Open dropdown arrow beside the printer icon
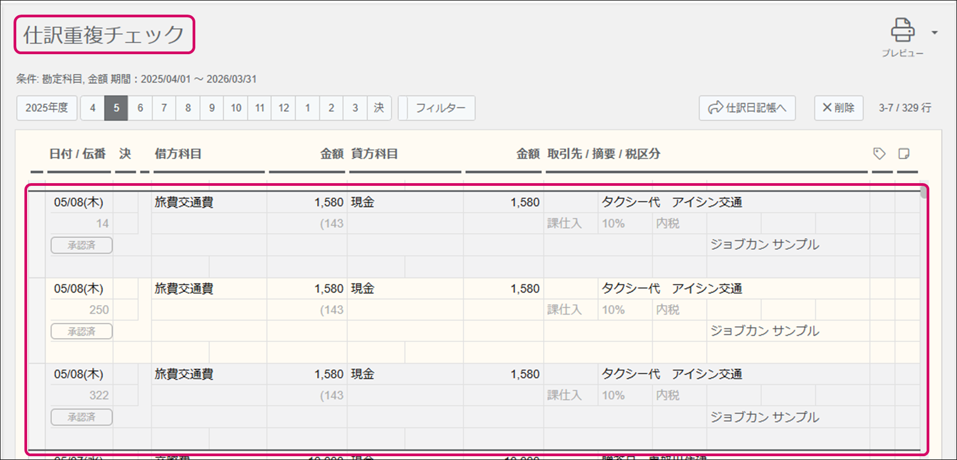The height and width of the screenshot is (460, 957). (935, 33)
